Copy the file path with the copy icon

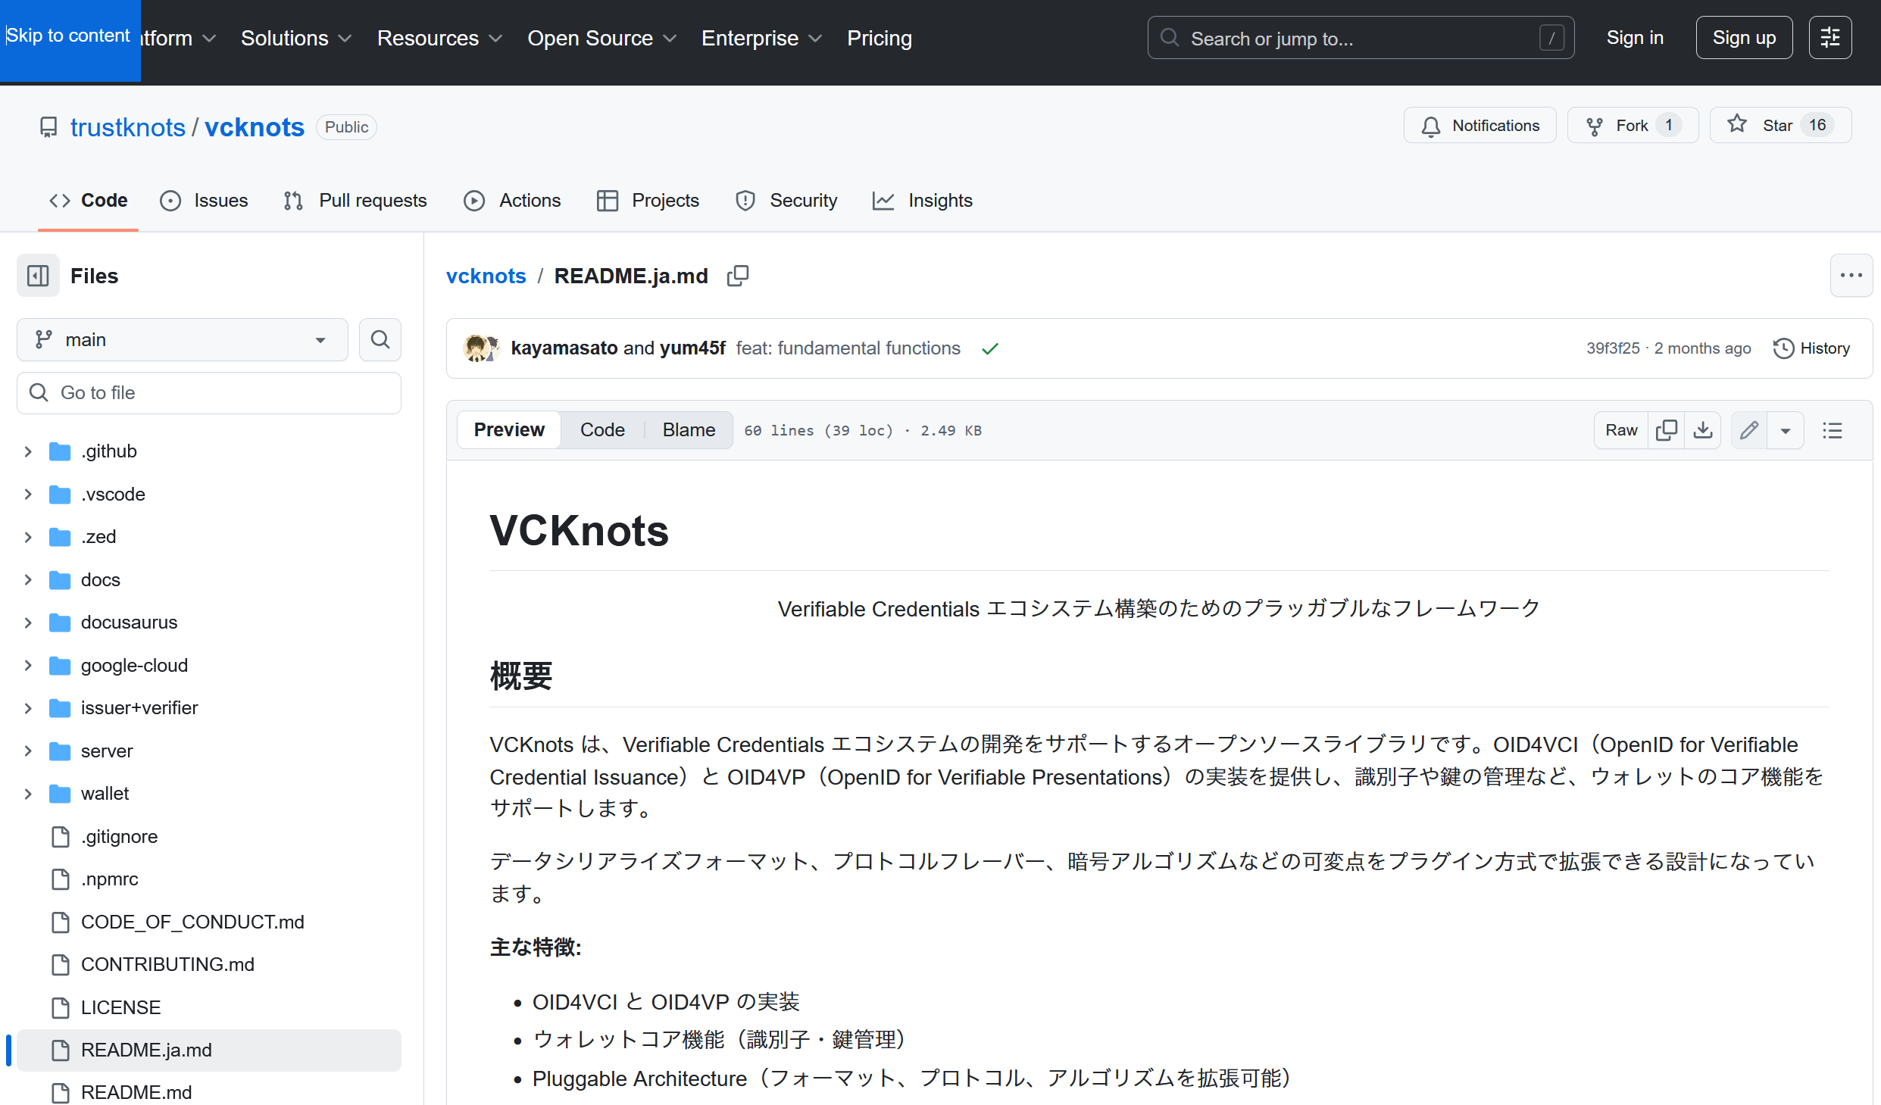[737, 276]
